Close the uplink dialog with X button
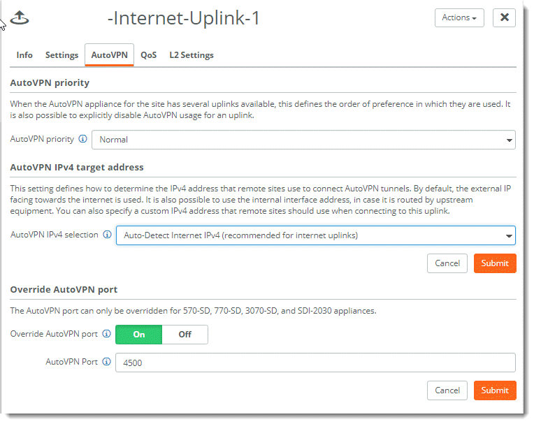The height and width of the screenshot is (424, 534). pyautogui.click(x=504, y=18)
